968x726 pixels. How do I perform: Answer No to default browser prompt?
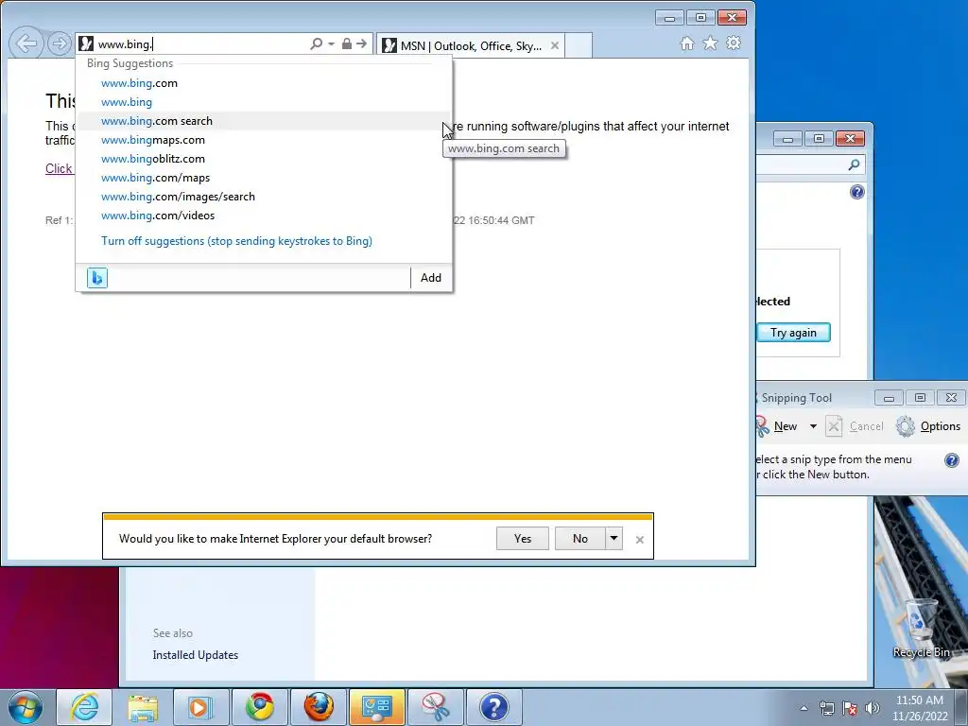[x=580, y=538]
